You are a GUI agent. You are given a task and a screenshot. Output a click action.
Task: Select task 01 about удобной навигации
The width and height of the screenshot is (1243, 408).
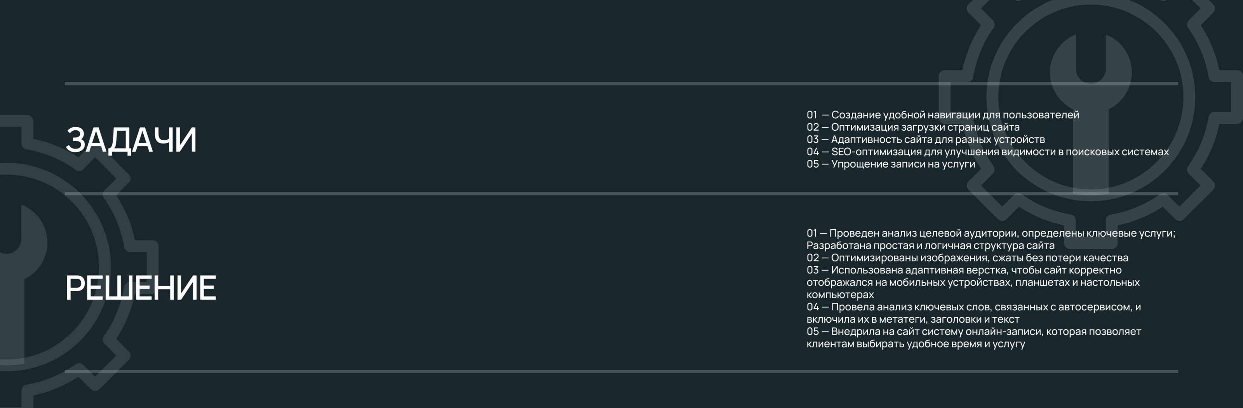[942, 115]
